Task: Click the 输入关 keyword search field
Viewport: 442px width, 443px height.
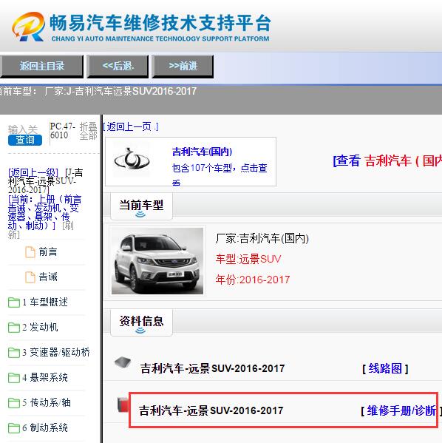Action: coord(23,129)
